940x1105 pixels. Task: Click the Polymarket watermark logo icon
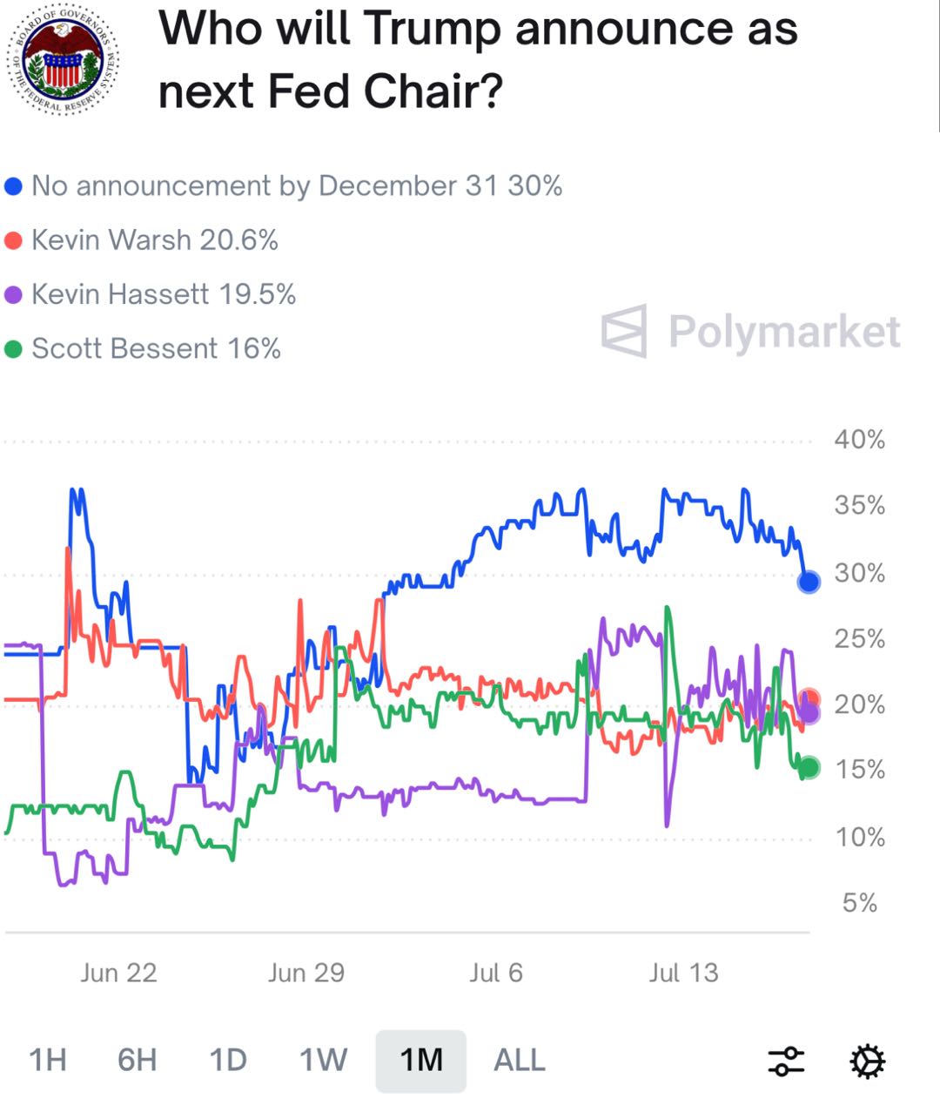click(624, 332)
